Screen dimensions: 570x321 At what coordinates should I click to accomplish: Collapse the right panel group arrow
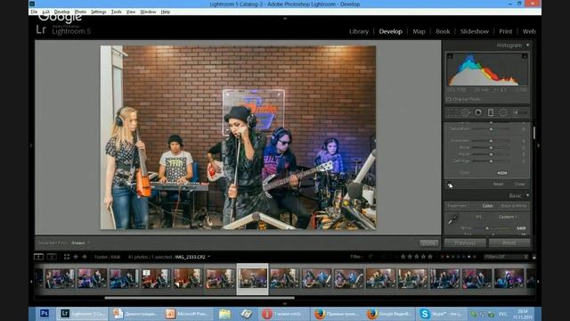[x=538, y=145]
